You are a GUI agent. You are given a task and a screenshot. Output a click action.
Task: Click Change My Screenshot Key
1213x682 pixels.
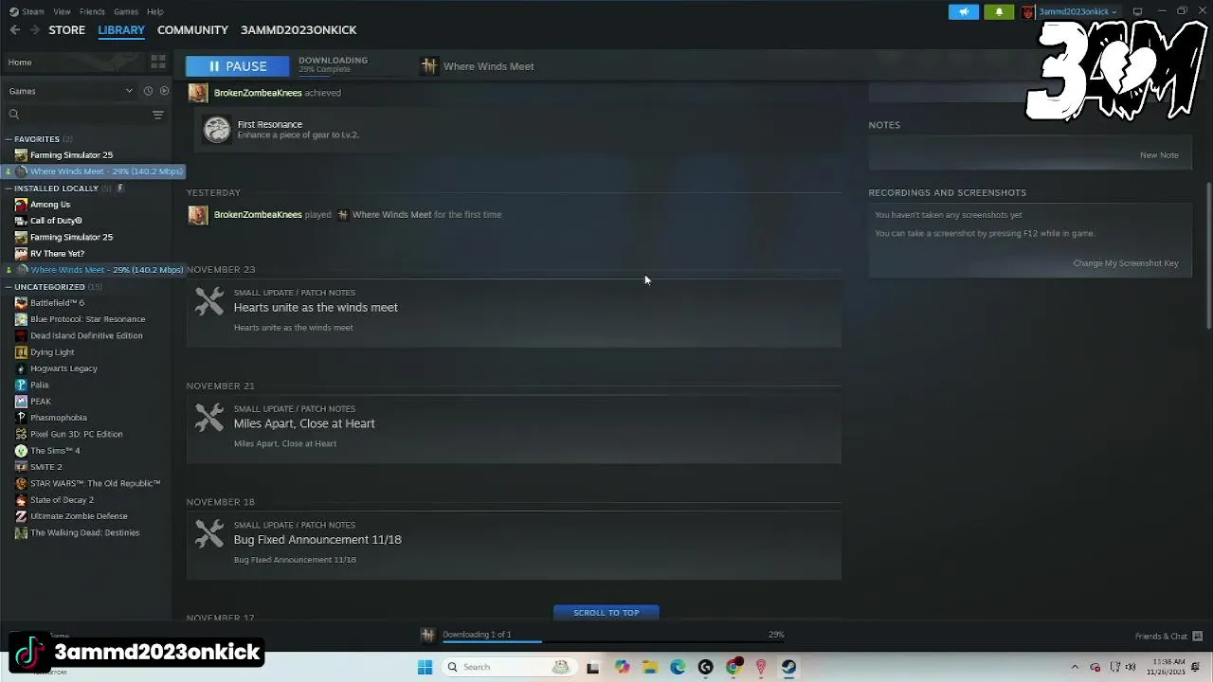(x=1126, y=263)
